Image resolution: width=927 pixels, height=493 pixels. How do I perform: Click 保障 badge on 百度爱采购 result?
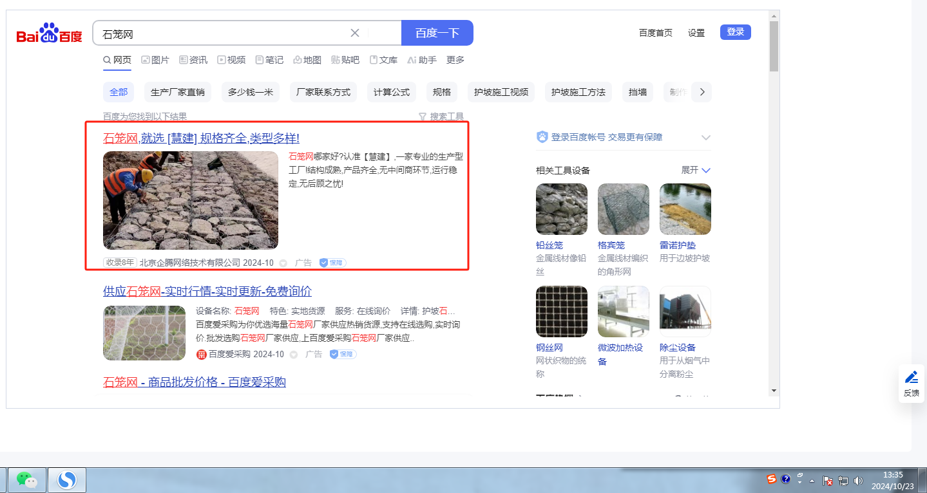[x=343, y=354]
